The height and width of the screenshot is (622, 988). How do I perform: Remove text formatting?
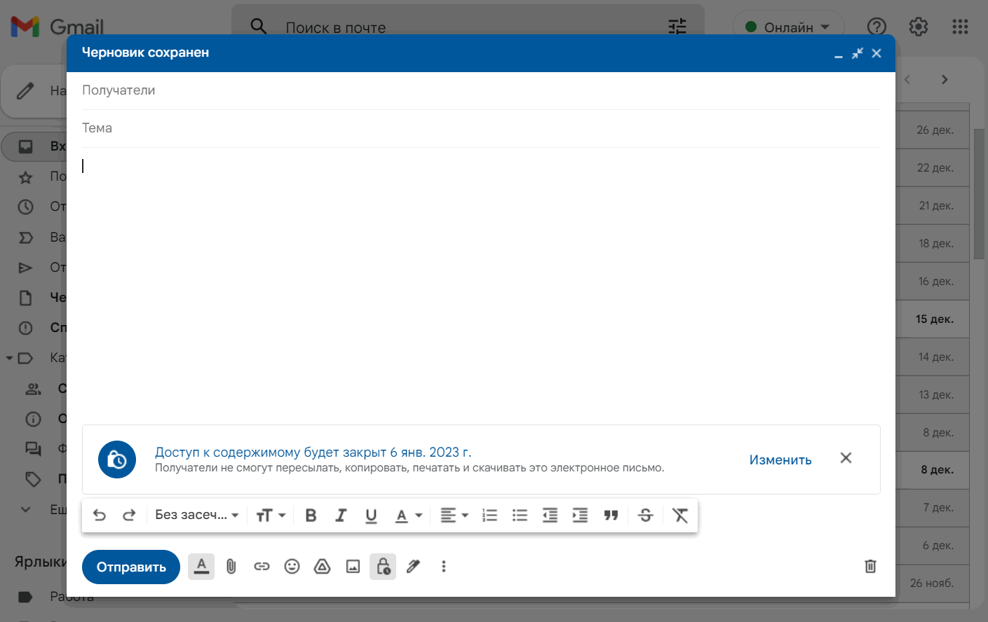pyautogui.click(x=680, y=516)
